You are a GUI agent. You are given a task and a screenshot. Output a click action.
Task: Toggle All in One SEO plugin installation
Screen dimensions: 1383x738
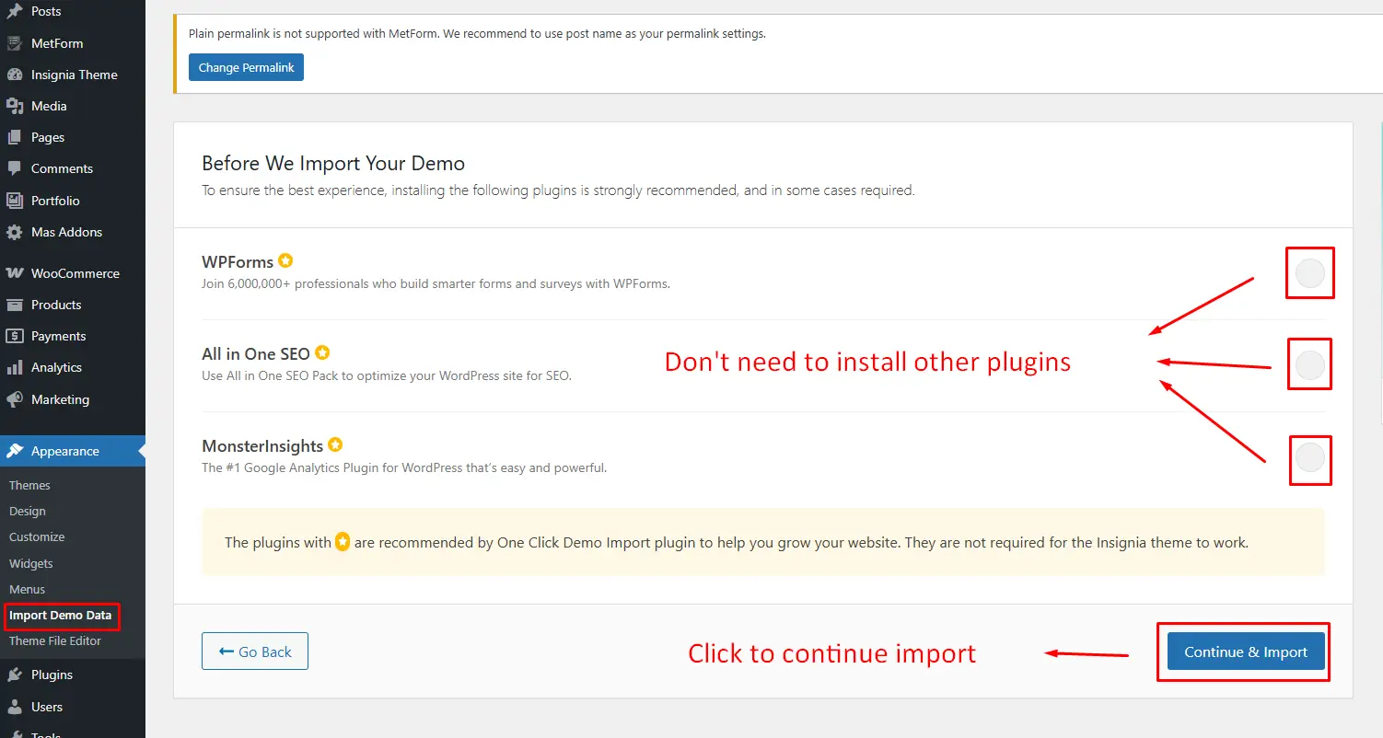[1309, 365]
